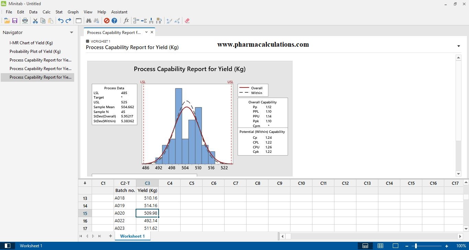Screen dimensions: 469x250
Task: Open the output tab dropdown chevron
Action: click(146, 32)
